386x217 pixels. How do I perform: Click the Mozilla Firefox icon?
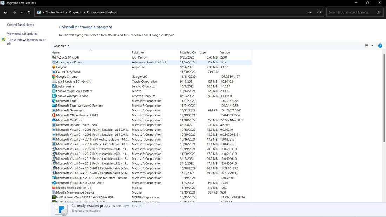(54, 188)
